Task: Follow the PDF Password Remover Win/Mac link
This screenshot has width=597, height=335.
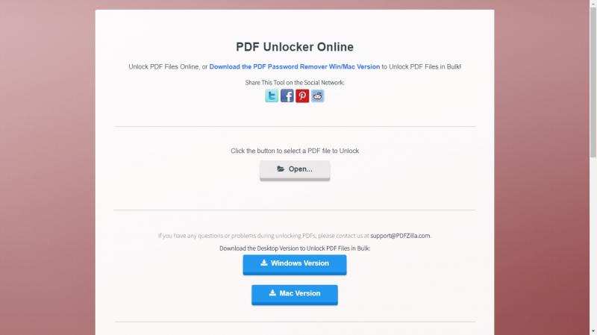Action: coord(294,66)
